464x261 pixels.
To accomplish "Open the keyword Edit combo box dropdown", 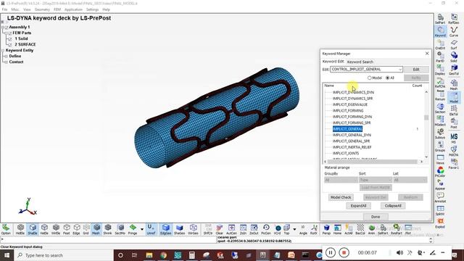I will pyautogui.click(x=400, y=70).
